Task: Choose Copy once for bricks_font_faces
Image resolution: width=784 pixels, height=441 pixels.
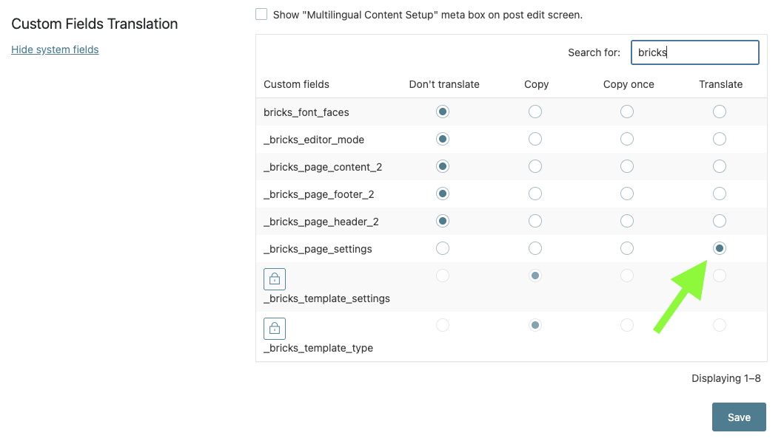Action: click(627, 112)
